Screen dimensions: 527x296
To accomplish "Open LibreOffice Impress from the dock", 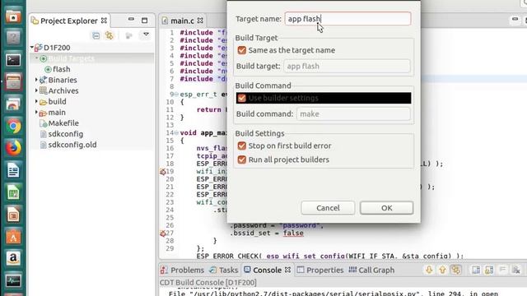I will 13,215.
